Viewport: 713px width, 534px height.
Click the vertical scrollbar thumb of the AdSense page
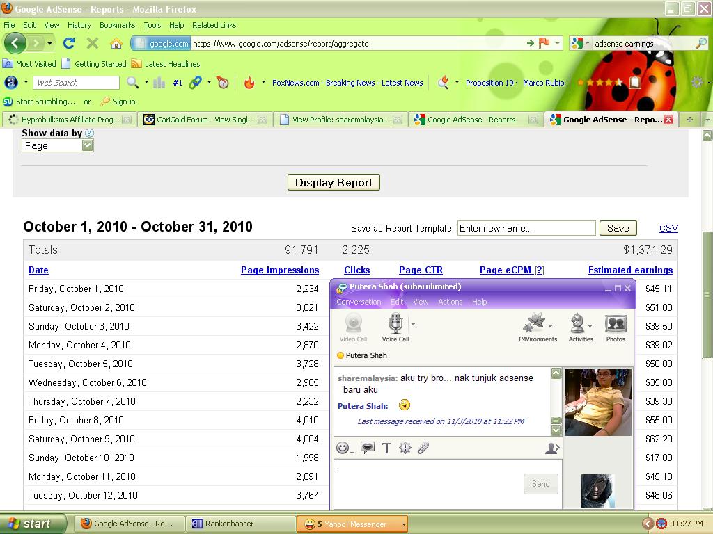point(707,295)
